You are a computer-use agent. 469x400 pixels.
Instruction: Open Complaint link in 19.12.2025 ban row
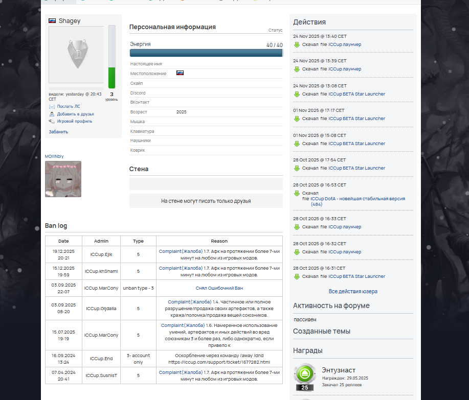pos(181,251)
